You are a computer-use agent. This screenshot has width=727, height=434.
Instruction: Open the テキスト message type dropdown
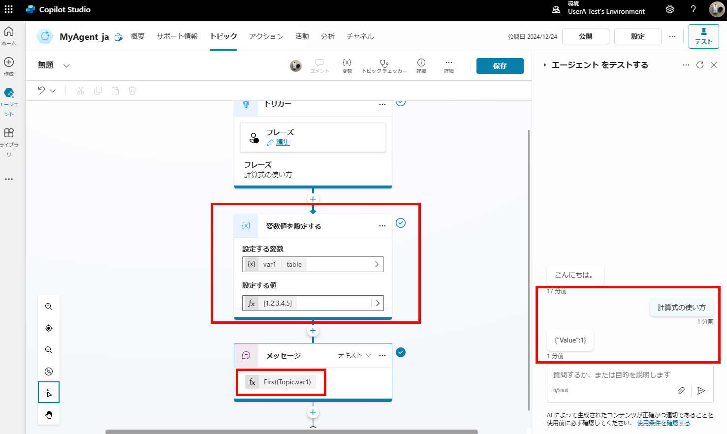click(354, 355)
